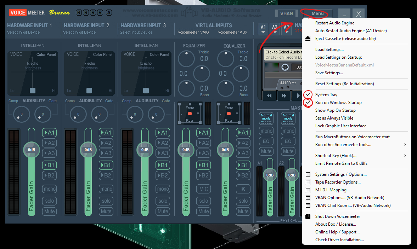Click the Tape Recorder Options window icon
417x249 pixels.
[x=308, y=182]
